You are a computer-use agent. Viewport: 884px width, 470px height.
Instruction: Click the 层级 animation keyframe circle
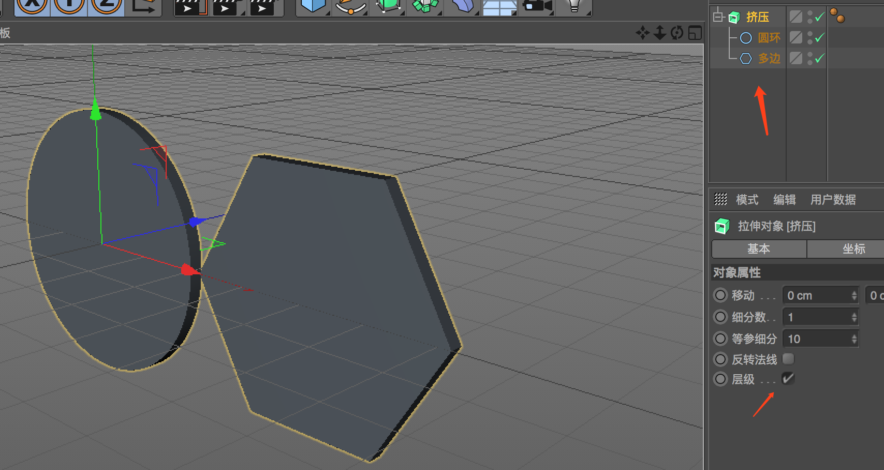(x=720, y=379)
